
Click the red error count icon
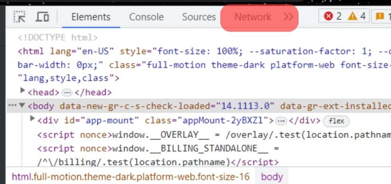tap(328, 16)
